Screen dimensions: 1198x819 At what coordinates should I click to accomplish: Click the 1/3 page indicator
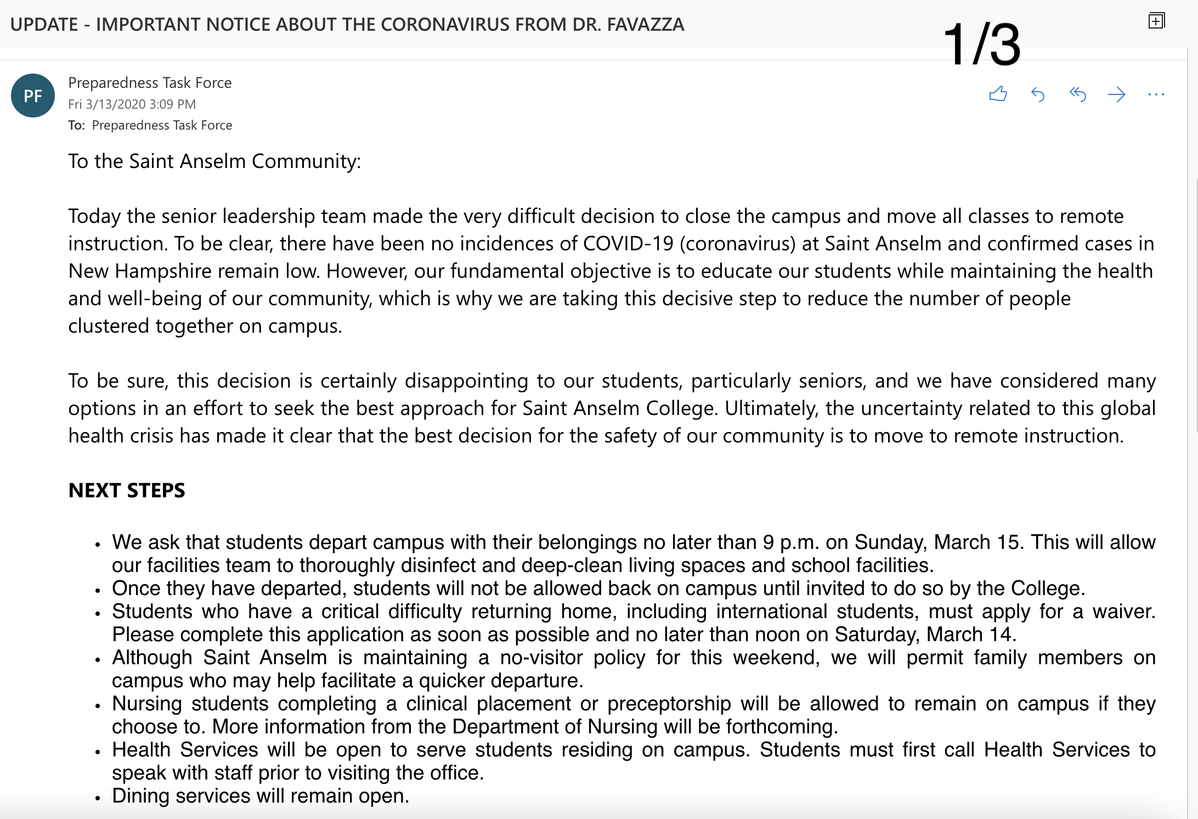coord(982,44)
